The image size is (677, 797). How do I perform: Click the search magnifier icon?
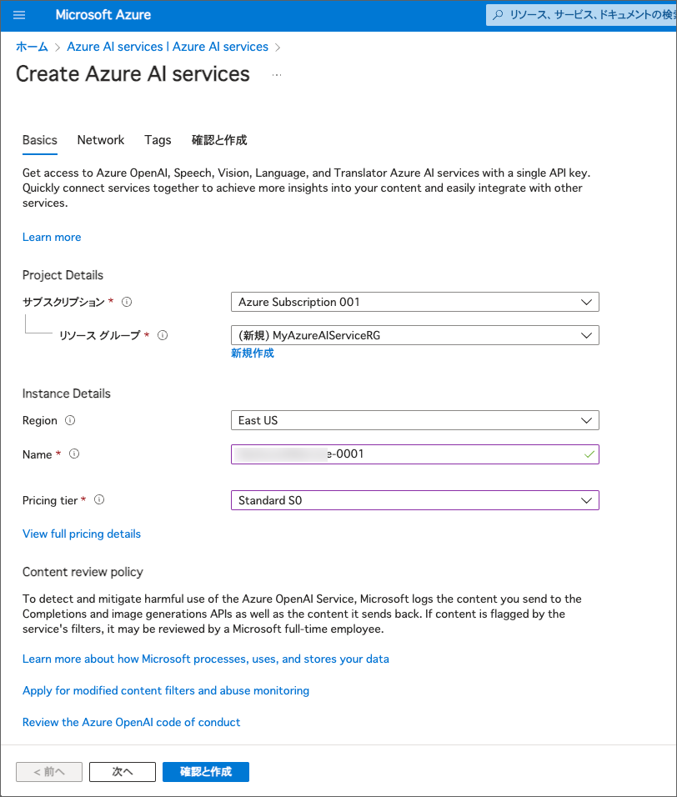tap(498, 15)
